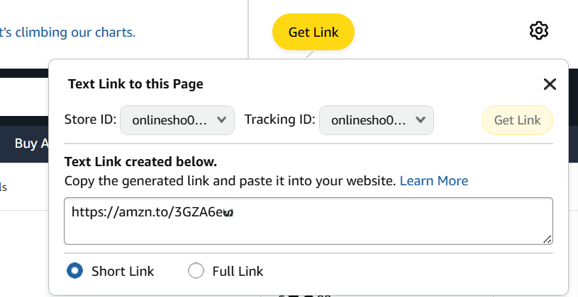Select the Buy A navigation item
The width and height of the screenshot is (578, 297).
[x=31, y=144]
